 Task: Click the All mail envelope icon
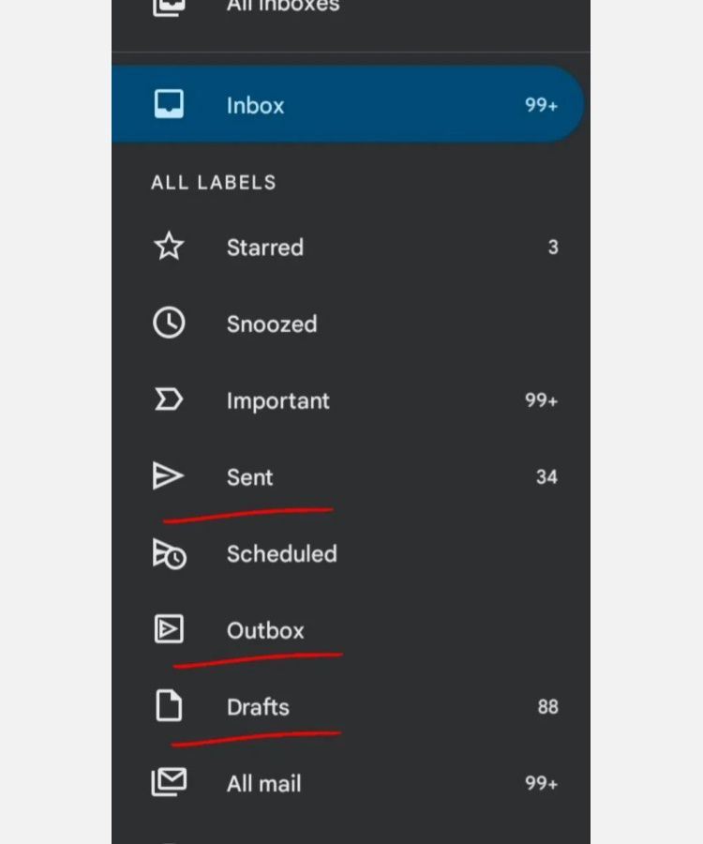(x=169, y=781)
